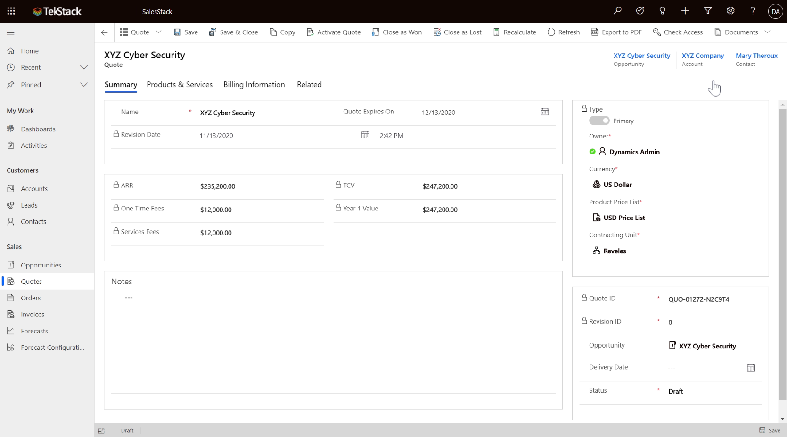
Task: Click the popout icon in the status bar
Action: (101, 430)
